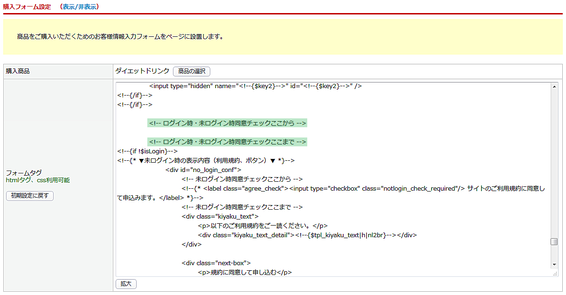566x295 pixels.
Task: Click the 初期設定に戻す button
Action: click(30, 196)
